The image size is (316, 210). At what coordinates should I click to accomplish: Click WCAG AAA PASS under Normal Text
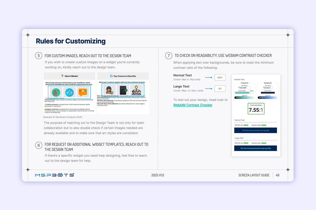(x=259, y=125)
